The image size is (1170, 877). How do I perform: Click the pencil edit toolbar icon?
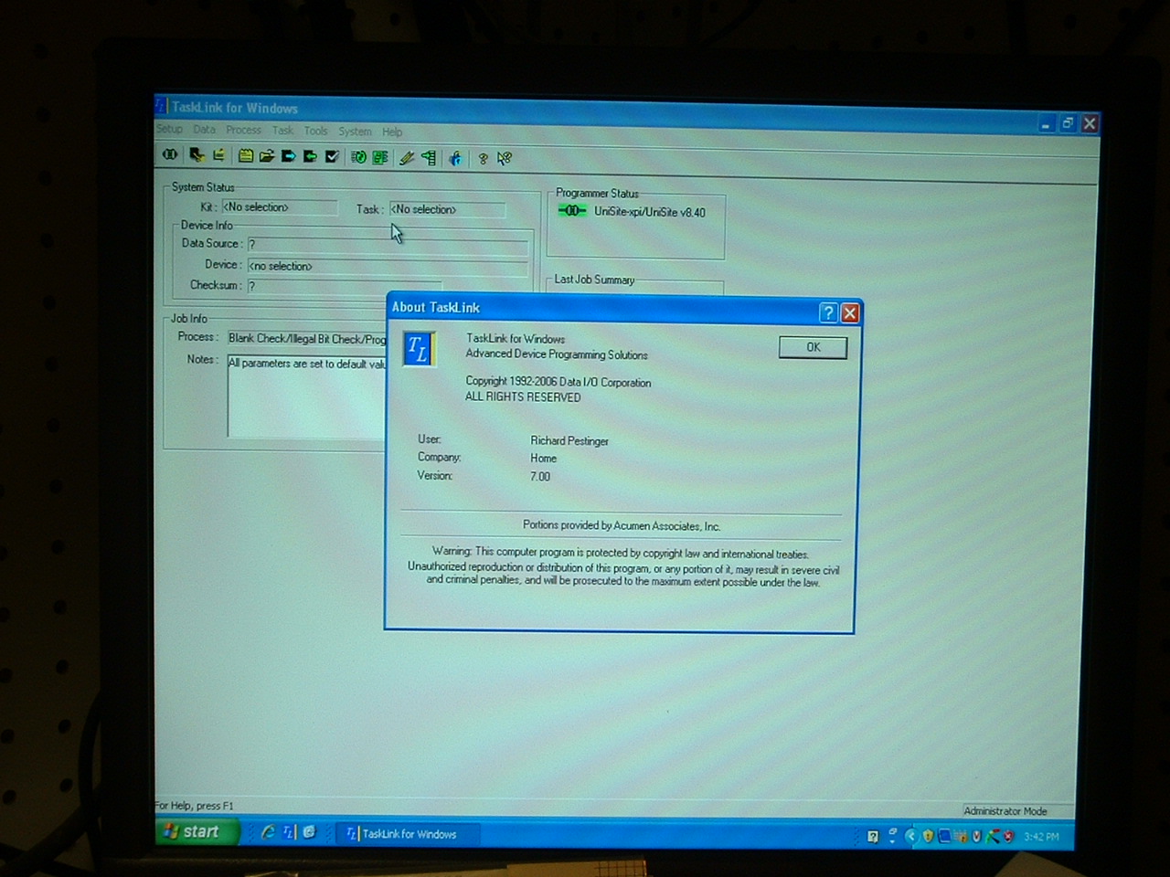407,158
